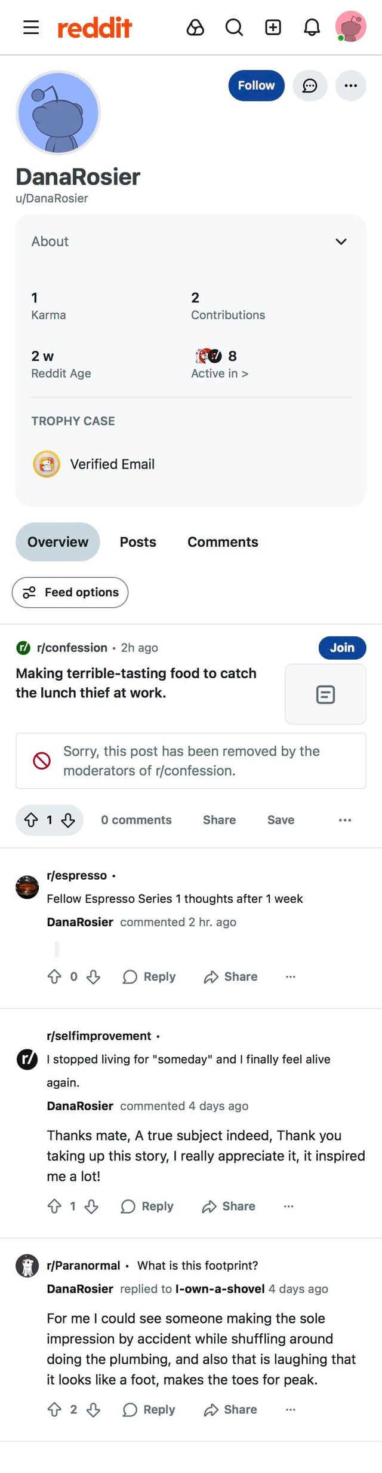Expand the Active in communities list
Viewport: 382px width, 1473px height.
(220, 373)
